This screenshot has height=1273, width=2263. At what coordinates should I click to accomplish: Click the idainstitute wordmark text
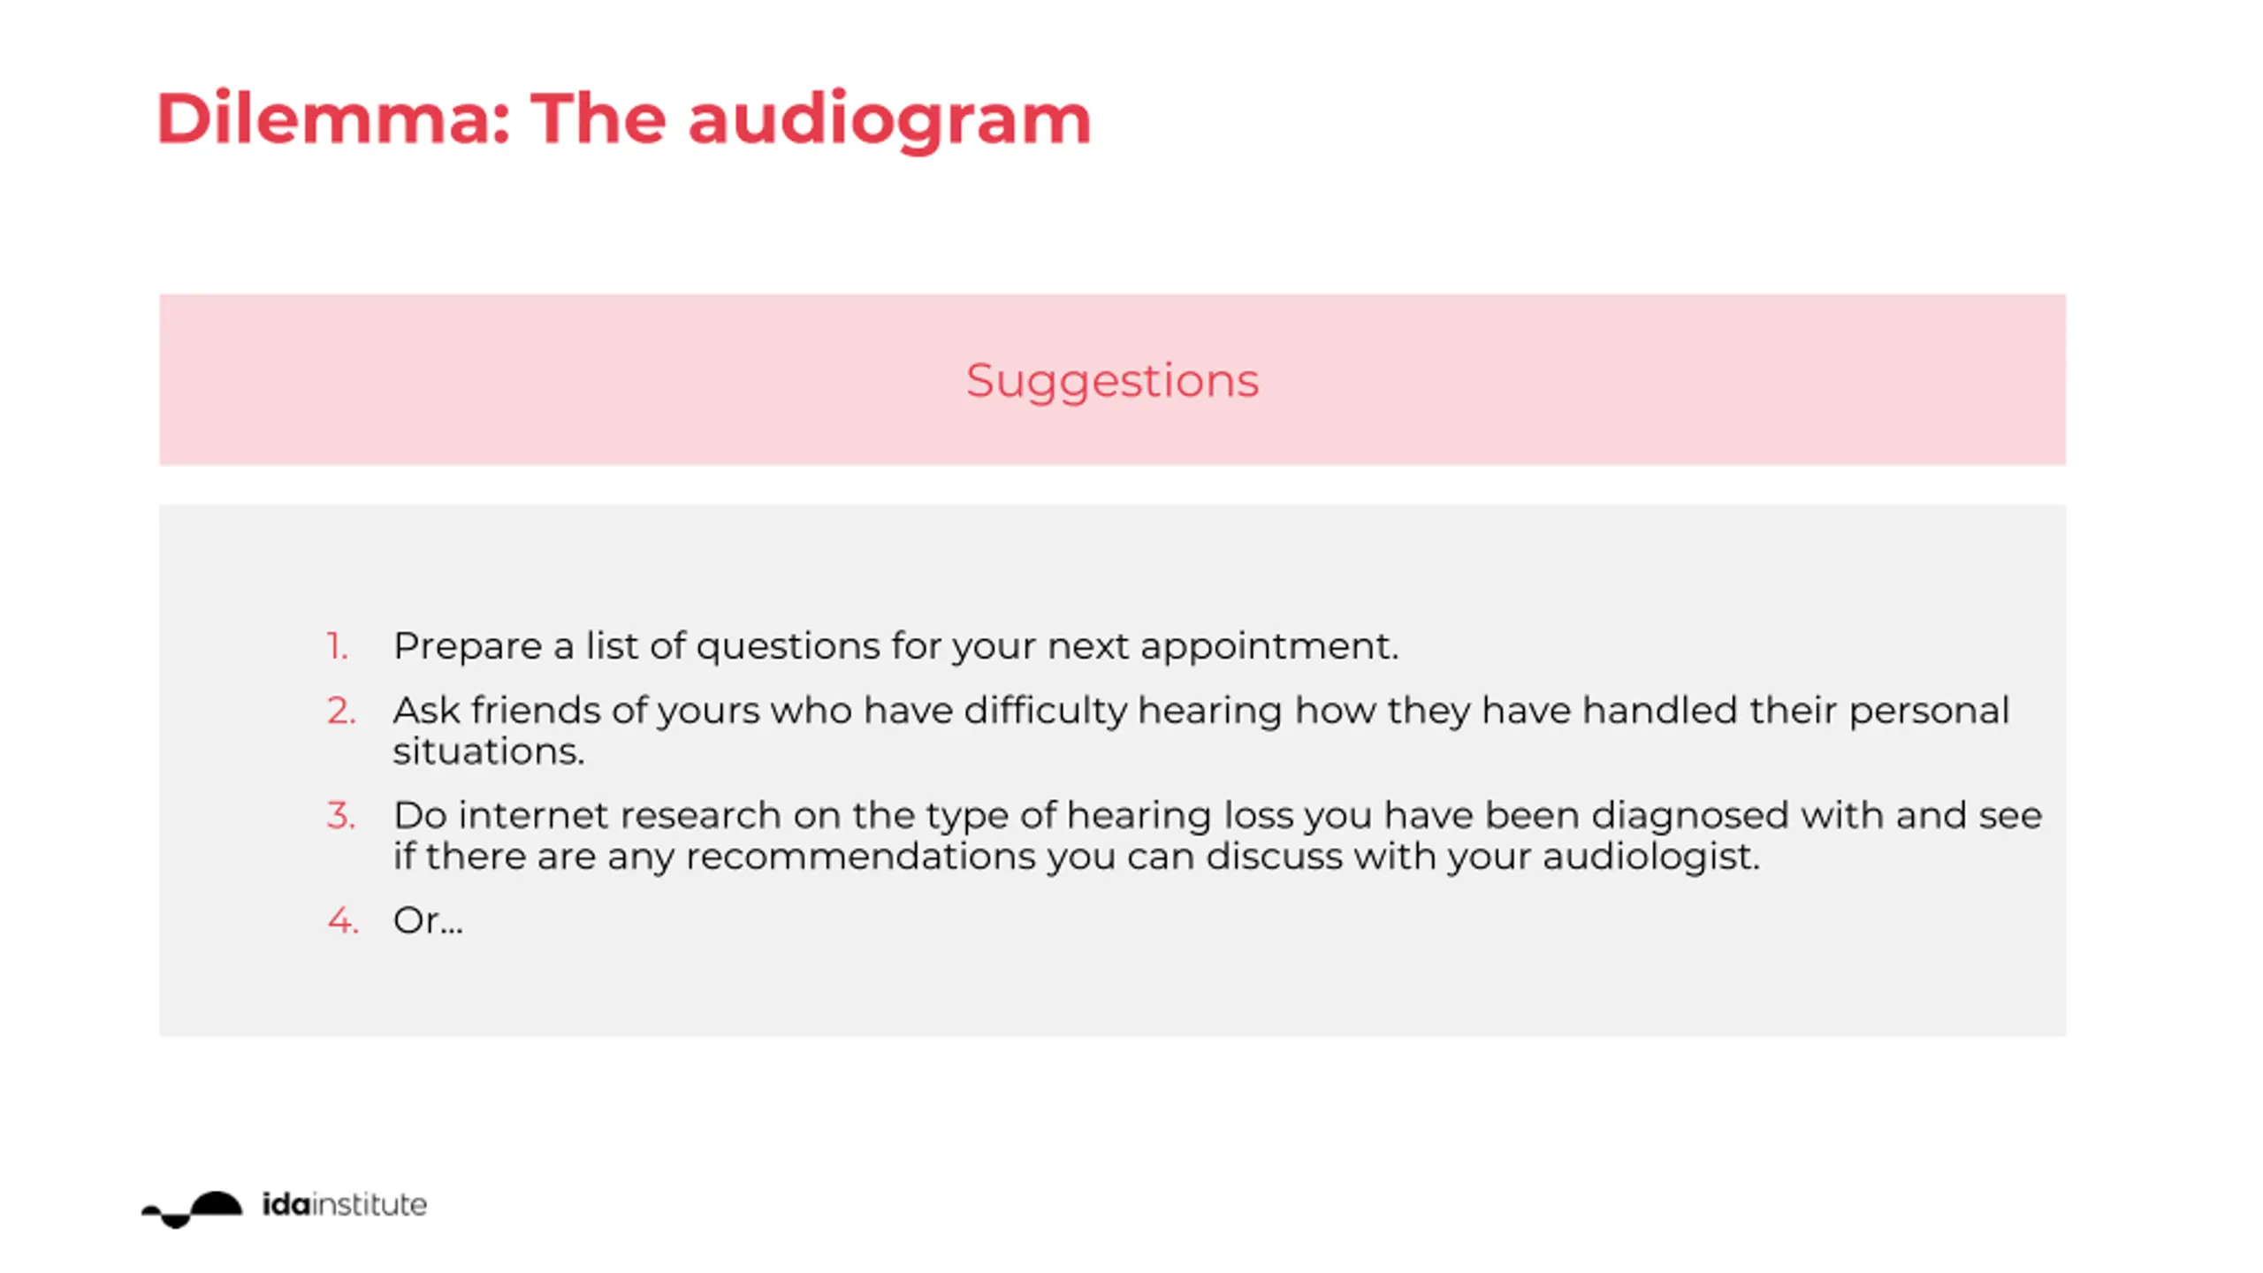click(x=344, y=1205)
